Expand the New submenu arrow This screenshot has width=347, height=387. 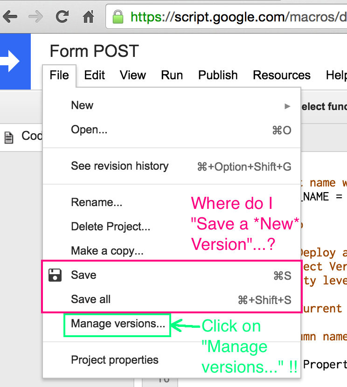tap(287, 106)
